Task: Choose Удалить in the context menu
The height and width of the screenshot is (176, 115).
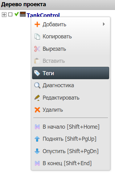Action: point(71,110)
